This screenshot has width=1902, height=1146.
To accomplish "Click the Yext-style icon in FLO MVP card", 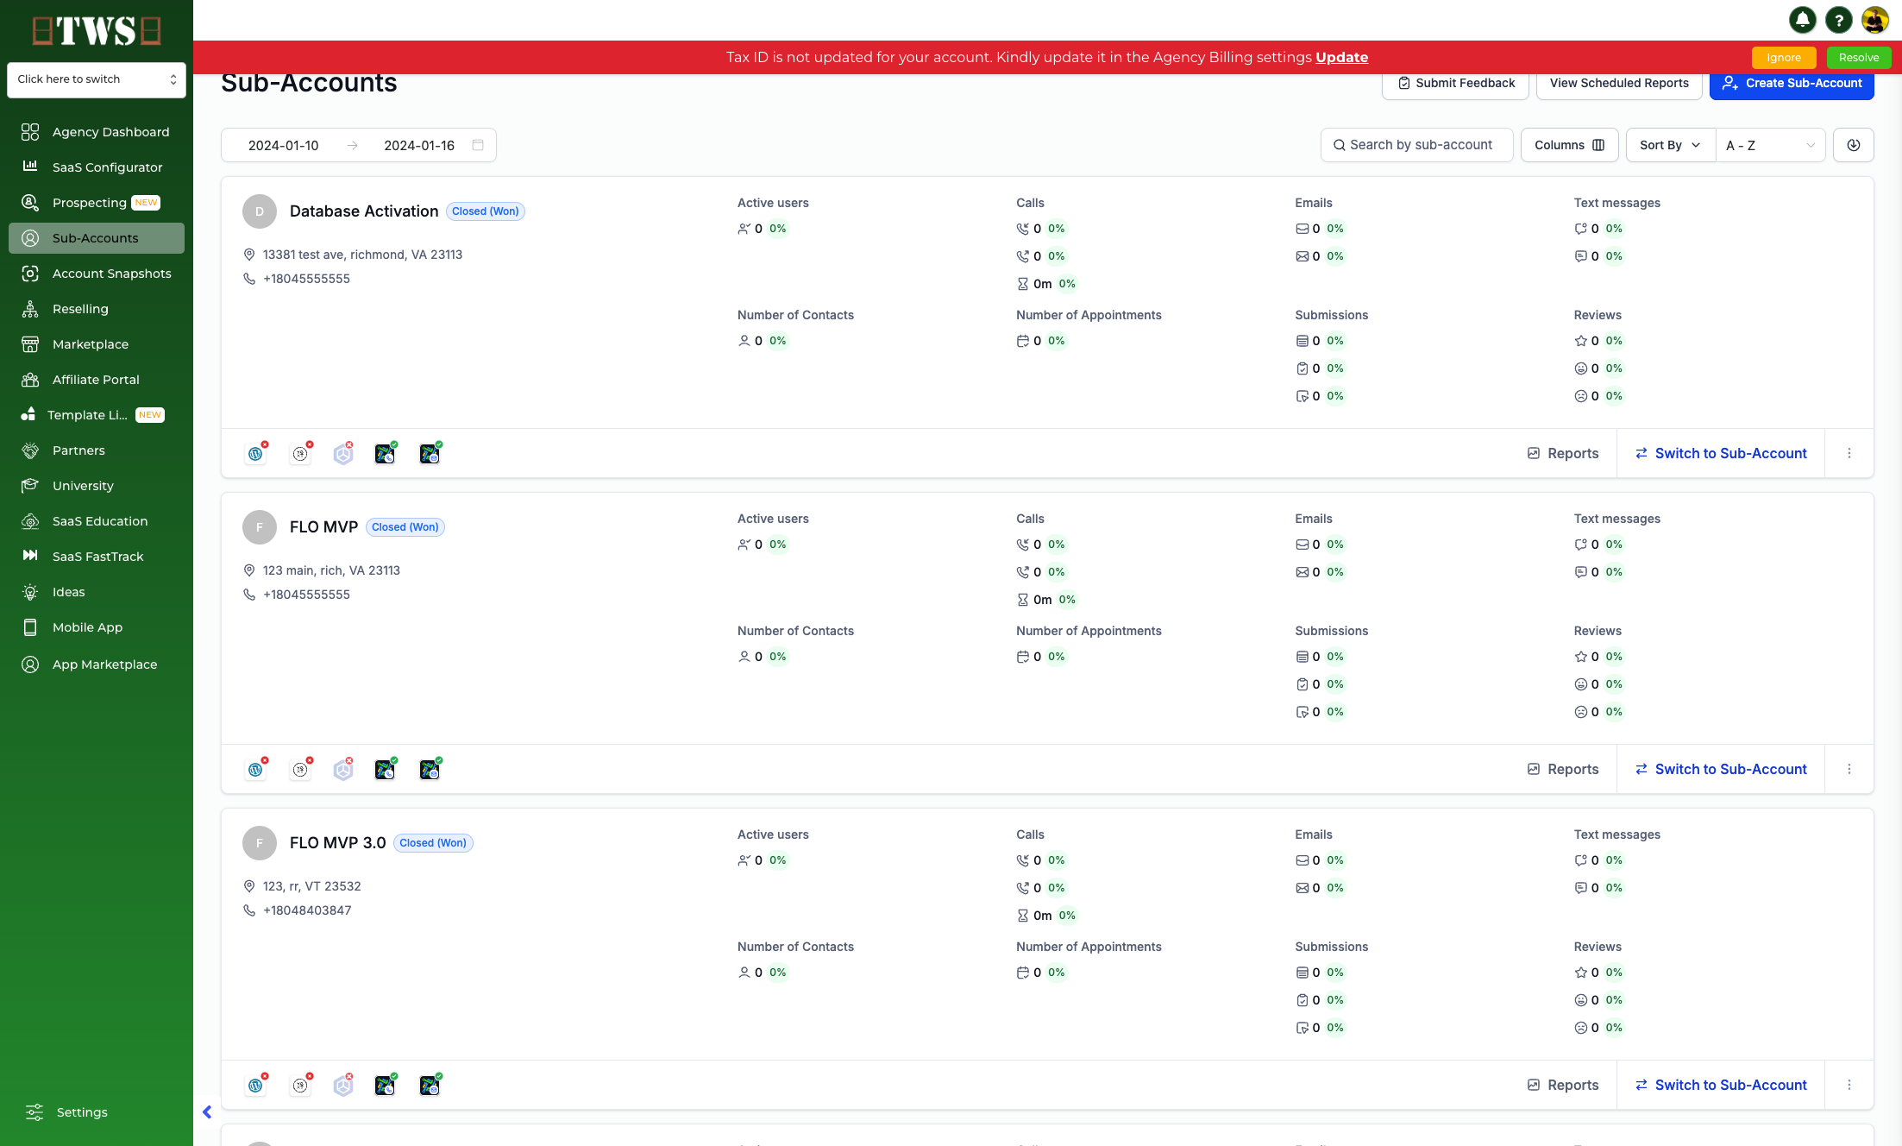I will pos(301,769).
